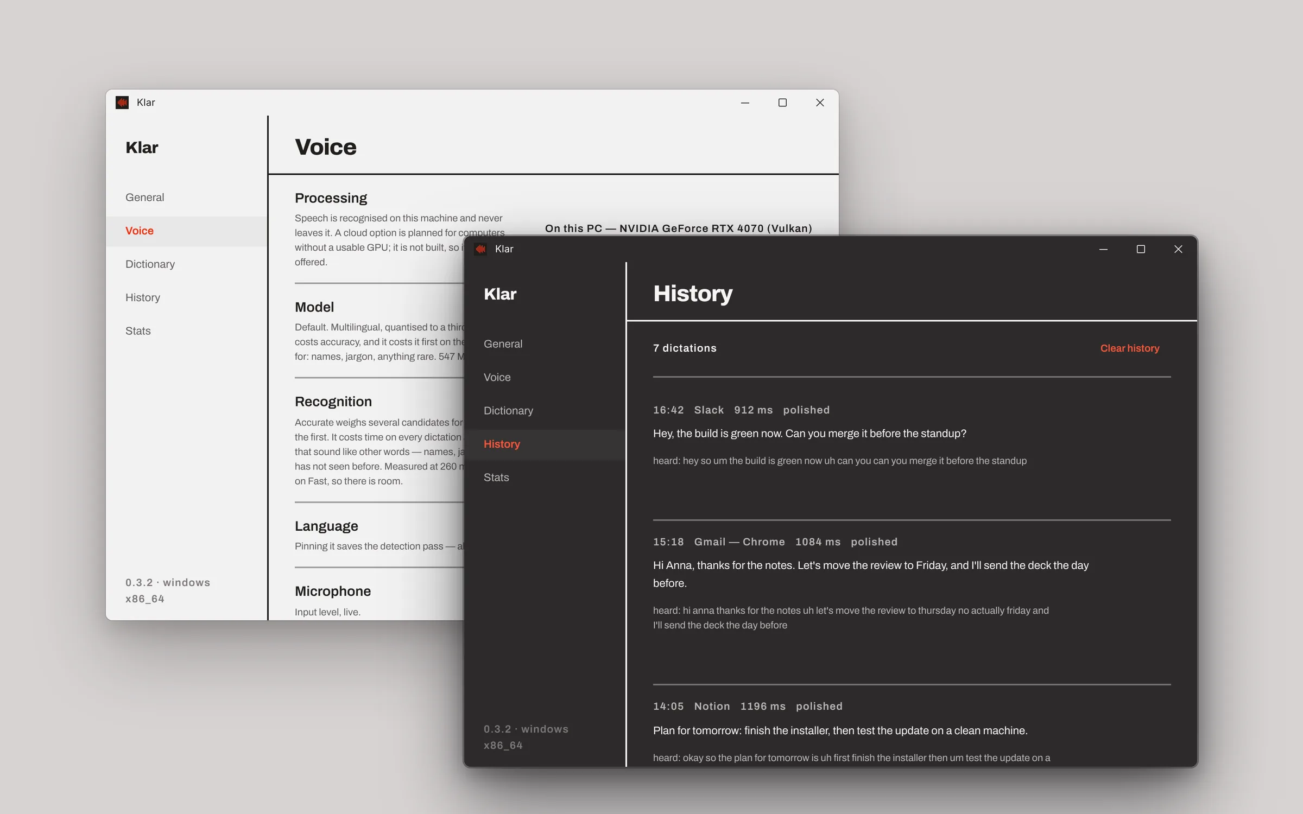Select the 14:05 Notion dictation header

[748, 707]
